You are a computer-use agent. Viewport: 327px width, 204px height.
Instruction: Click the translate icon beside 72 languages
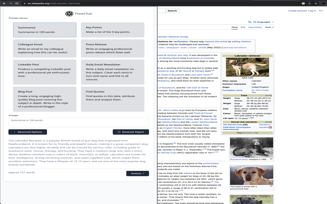pos(250,22)
